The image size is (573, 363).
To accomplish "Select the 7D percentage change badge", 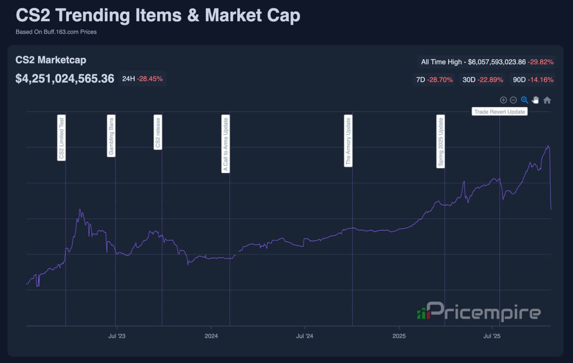I will [x=434, y=80].
